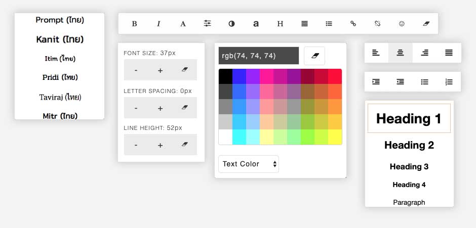Pick the white color swatch
The image size is (476, 228).
click(225, 137)
